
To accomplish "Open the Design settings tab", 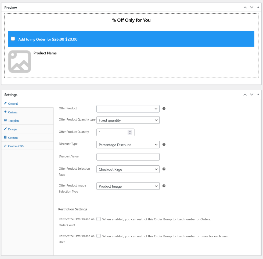I will click(x=12, y=129).
